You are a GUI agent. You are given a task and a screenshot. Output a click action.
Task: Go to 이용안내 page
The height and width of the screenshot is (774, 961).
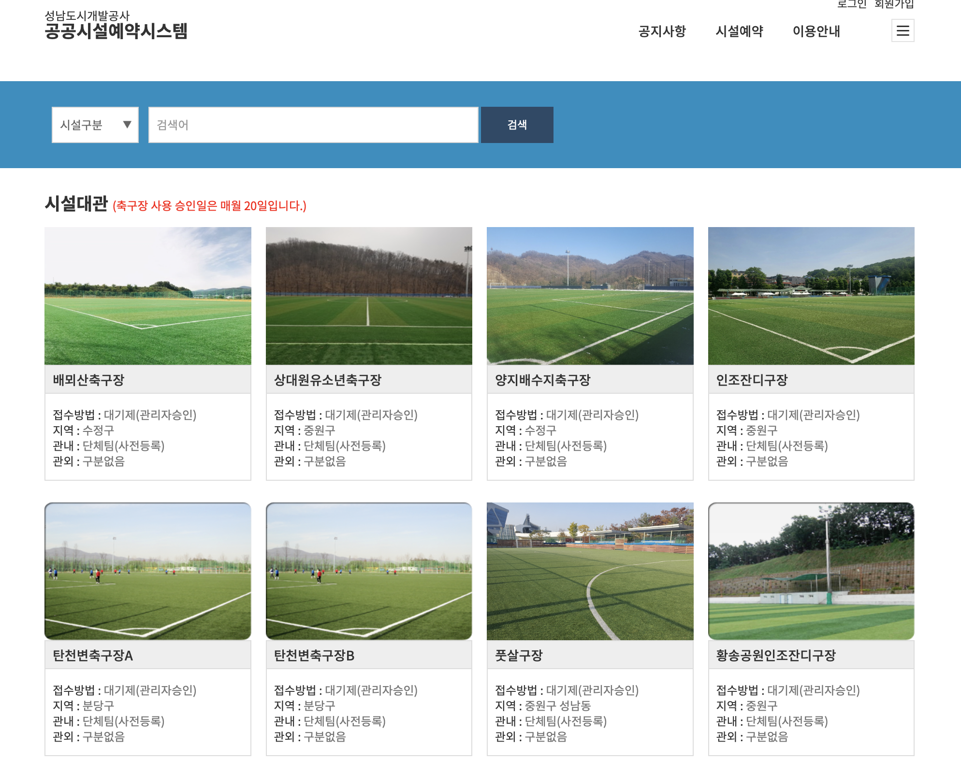816,31
